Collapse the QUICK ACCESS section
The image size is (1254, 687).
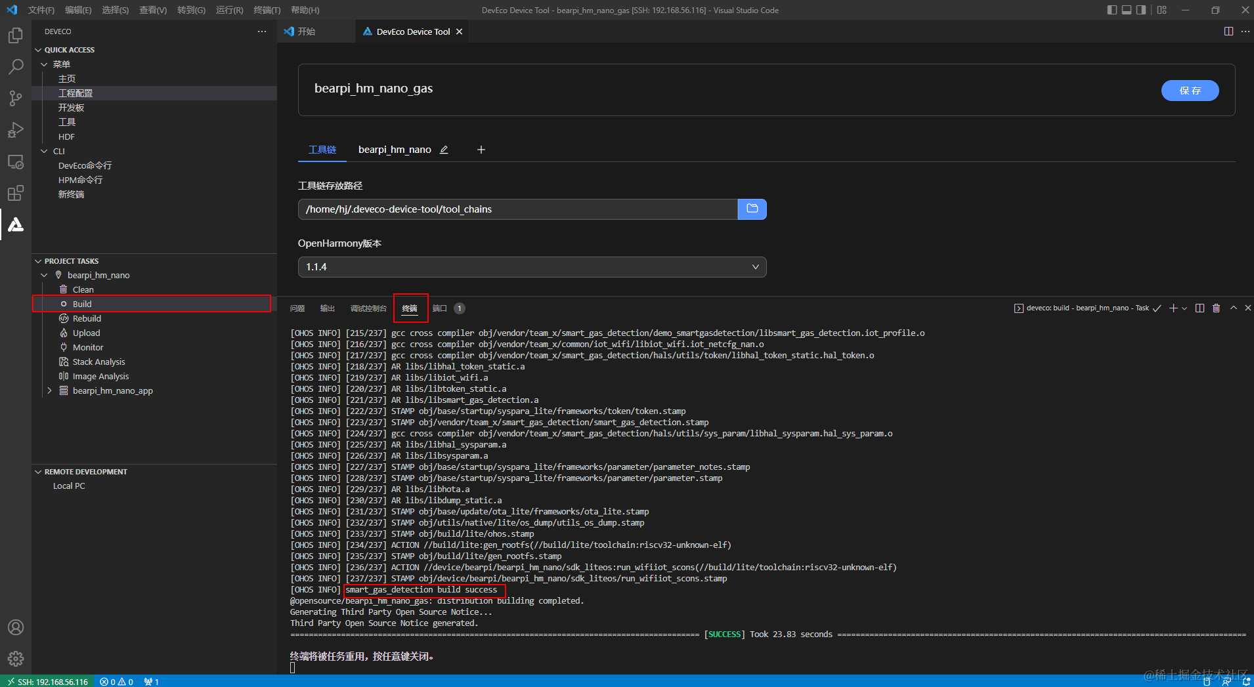[38, 50]
